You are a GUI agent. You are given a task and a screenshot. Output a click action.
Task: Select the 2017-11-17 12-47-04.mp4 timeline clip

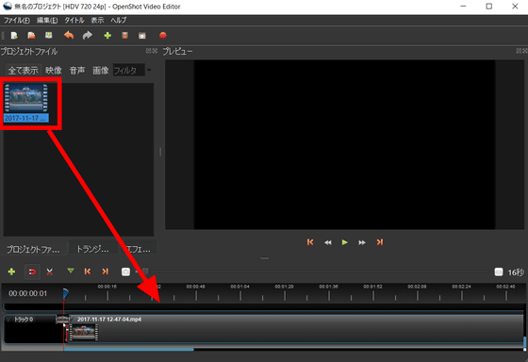tap(296, 329)
